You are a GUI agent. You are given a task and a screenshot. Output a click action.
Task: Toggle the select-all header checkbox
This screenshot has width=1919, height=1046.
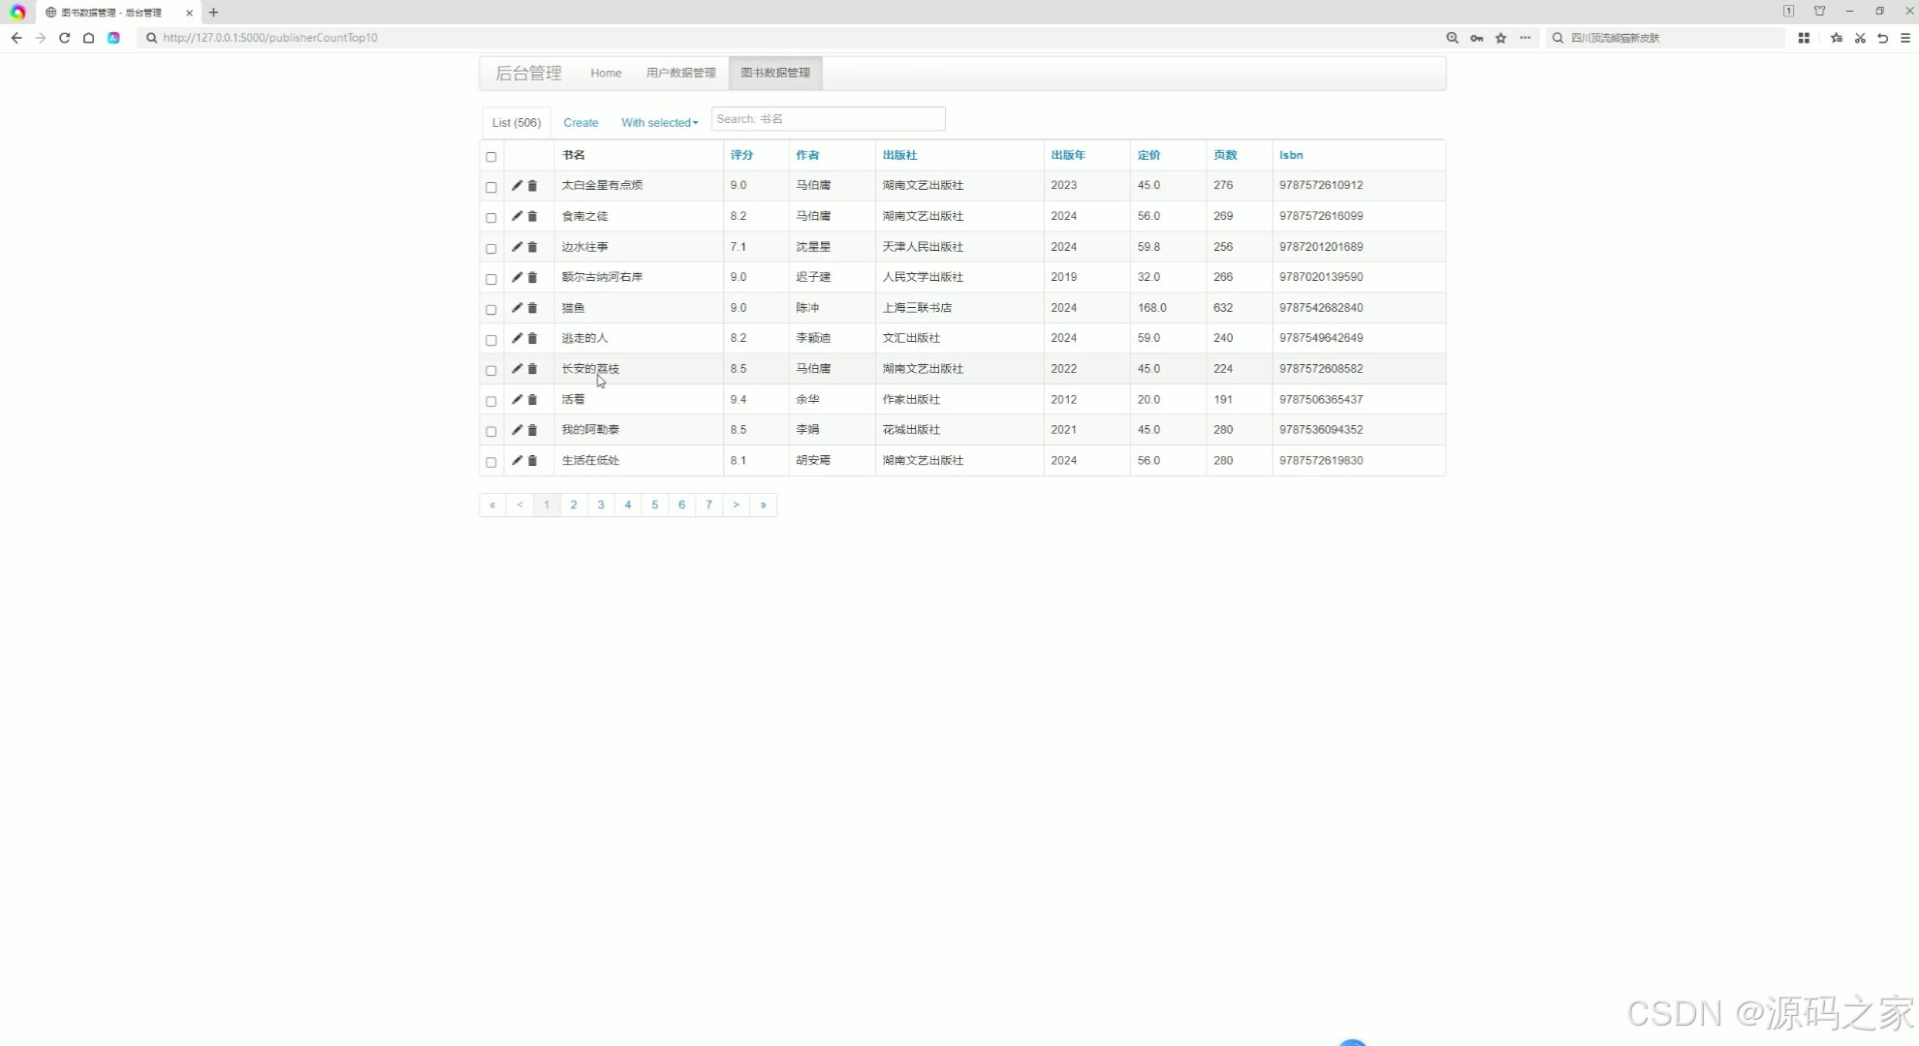491,157
